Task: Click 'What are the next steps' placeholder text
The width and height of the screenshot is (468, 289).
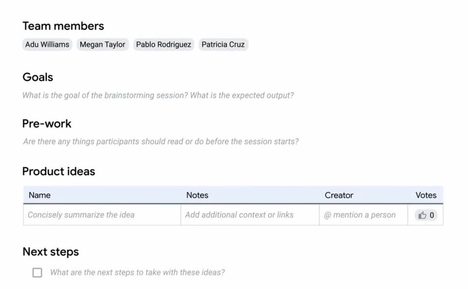Action: pos(137,272)
